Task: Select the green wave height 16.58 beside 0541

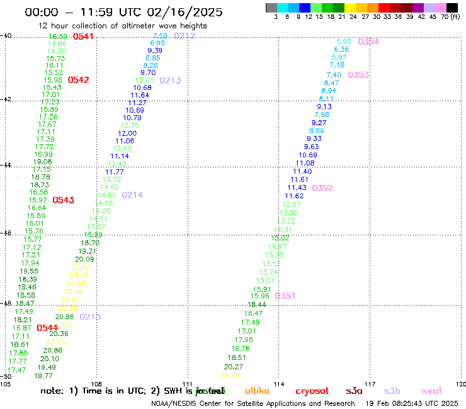Action: click(x=58, y=36)
